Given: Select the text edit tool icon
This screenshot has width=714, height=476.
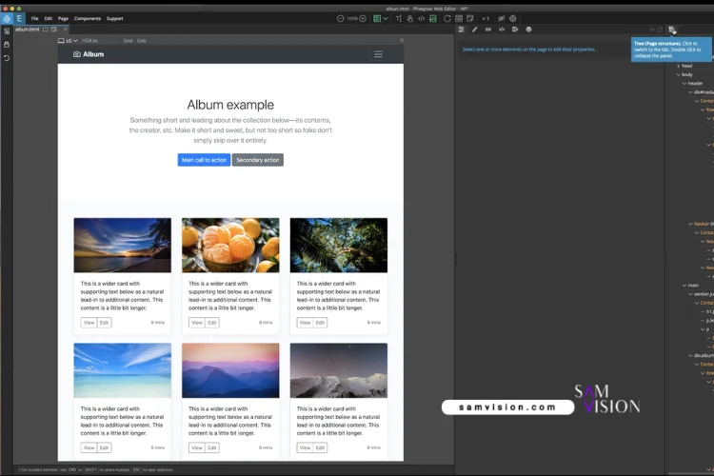Looking at the screenshot, I should tap(399, 19).
